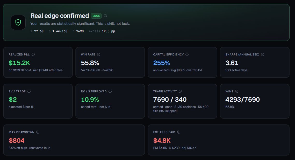The image size is (295, 160).
Task: Click the 55.8% win rate value
Action: pyautogui.click(x=90, y=63)
